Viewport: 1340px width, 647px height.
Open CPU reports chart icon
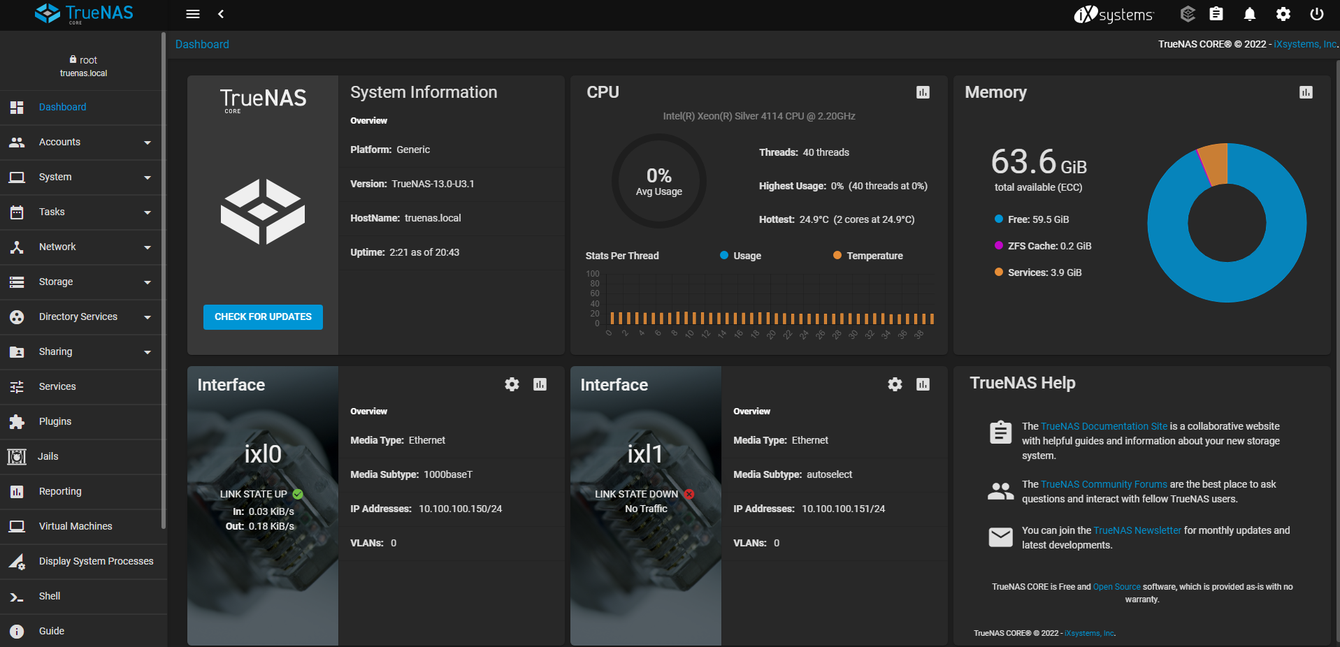tap(923, 92)
